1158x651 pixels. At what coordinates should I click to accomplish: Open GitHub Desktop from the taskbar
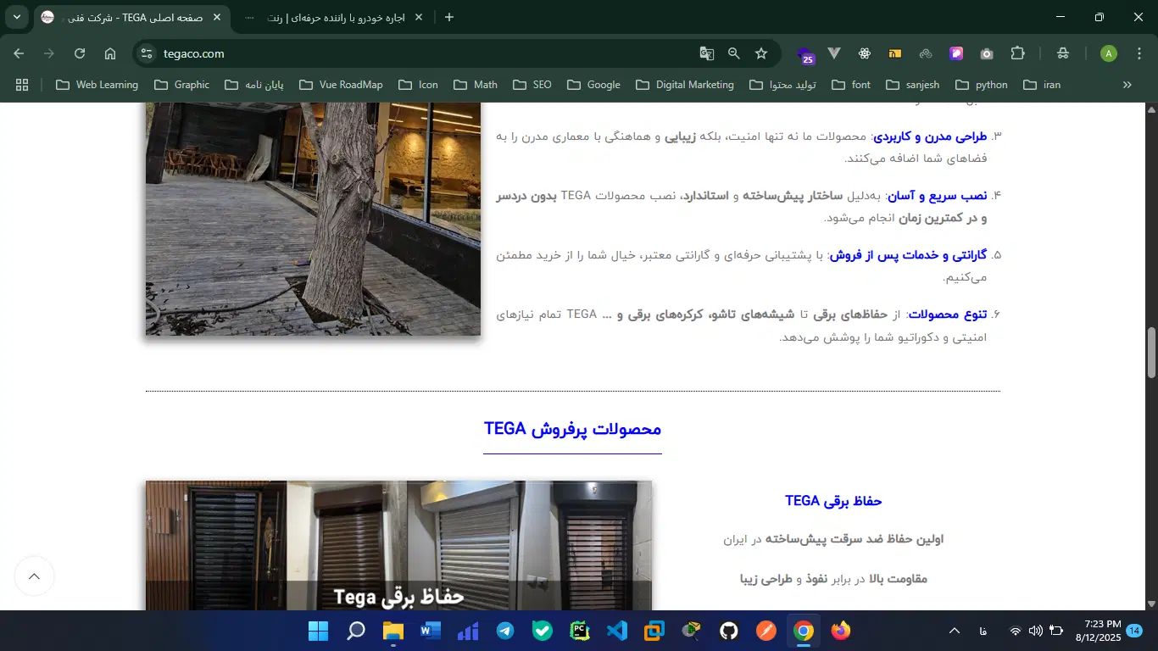click(x=729, y=631)
